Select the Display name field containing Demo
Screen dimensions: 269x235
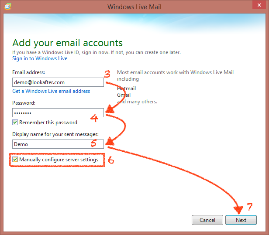click(58, 144)
